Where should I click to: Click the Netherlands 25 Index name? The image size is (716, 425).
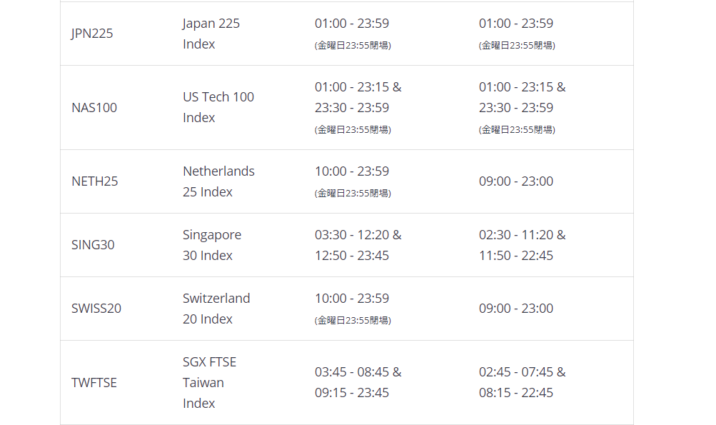coord(218,181)
